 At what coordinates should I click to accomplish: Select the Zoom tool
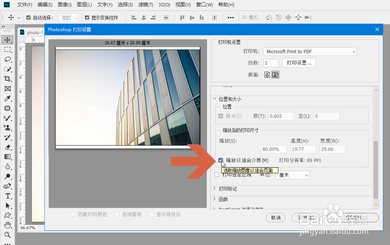(8, 235)
